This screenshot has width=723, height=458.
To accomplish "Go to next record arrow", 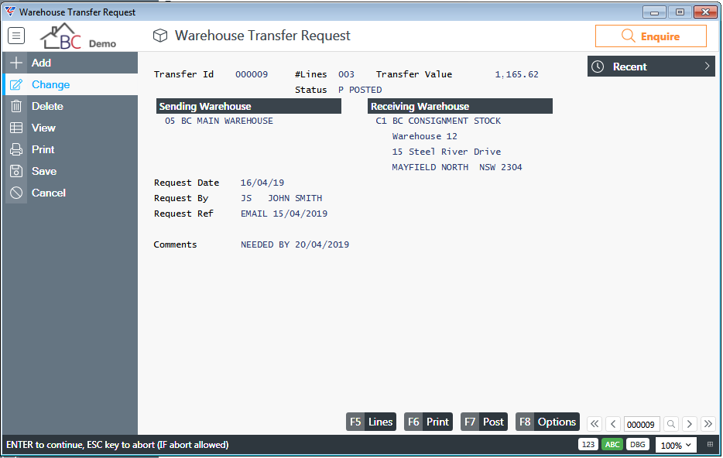I will tap(690, 424).
